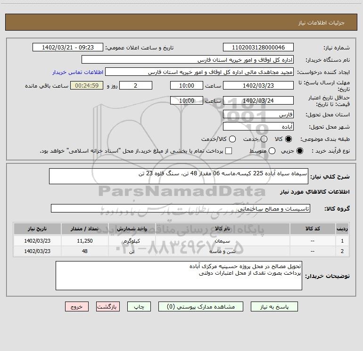Click the city field آباده
The image size is (363, 351).
click(x=258, y=126)
